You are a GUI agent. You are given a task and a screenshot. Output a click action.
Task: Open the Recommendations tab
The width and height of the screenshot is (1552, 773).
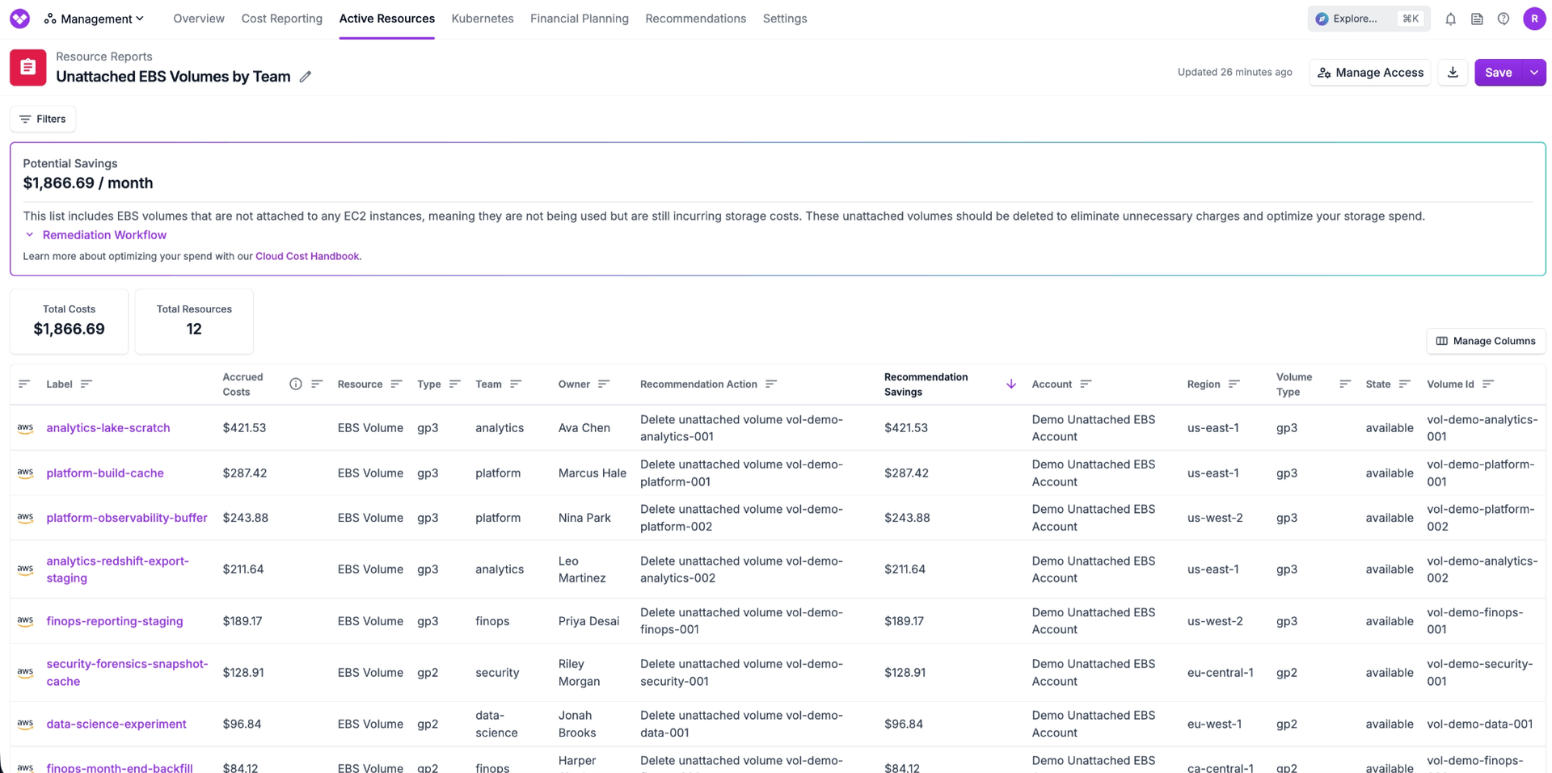695,19
